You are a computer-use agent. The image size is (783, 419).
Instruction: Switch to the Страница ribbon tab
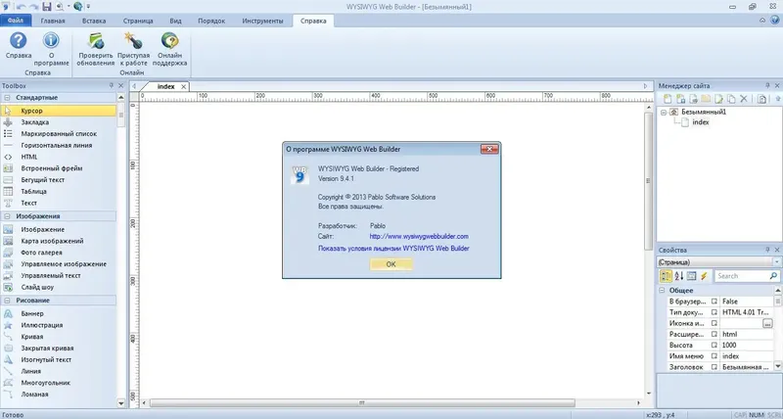coord(138,21)
